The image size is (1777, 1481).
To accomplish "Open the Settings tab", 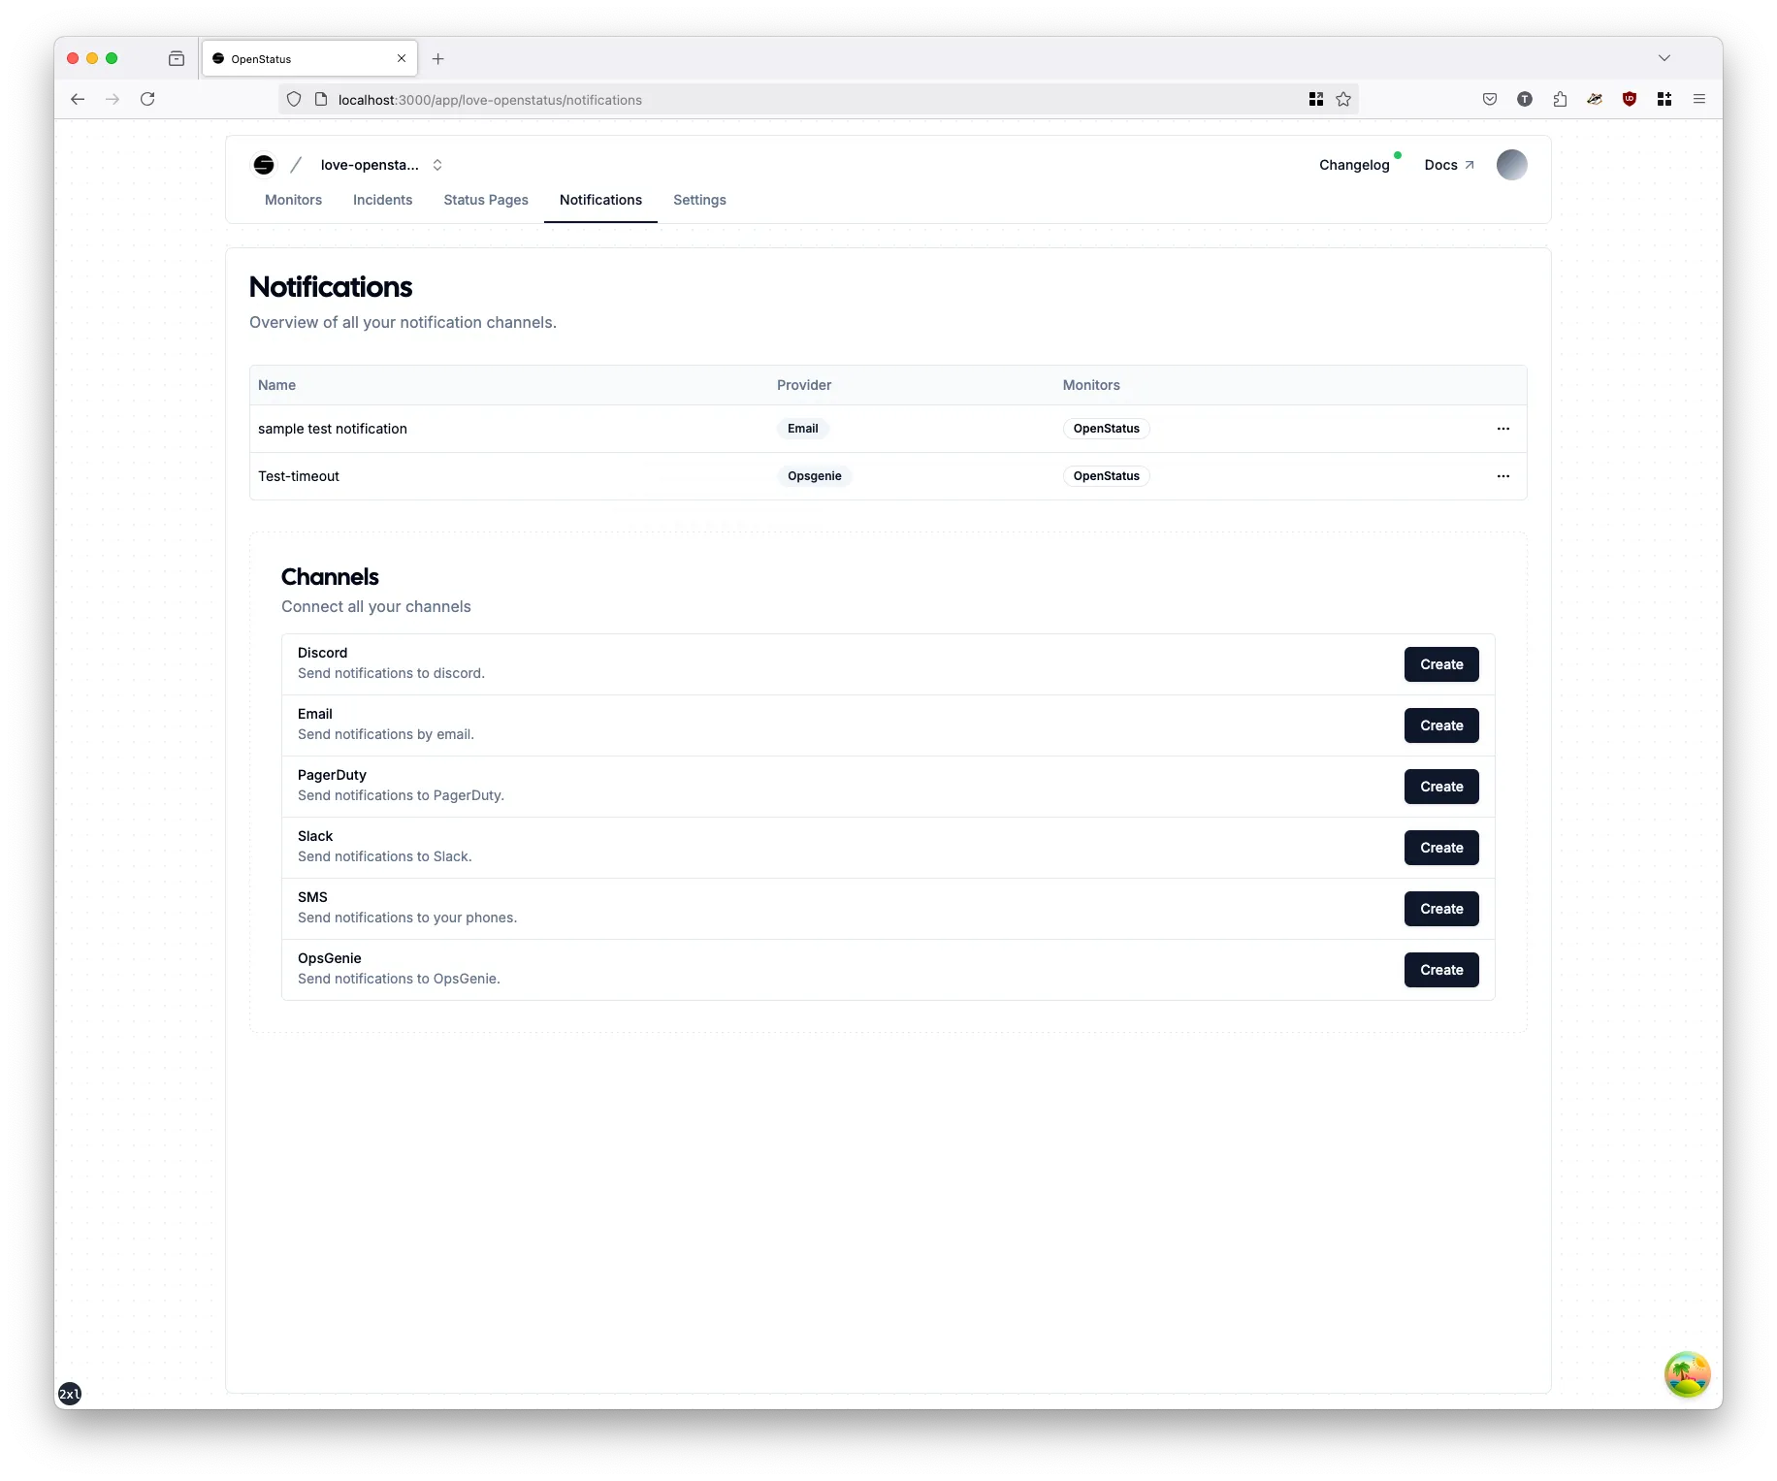I will coord(698,200).
